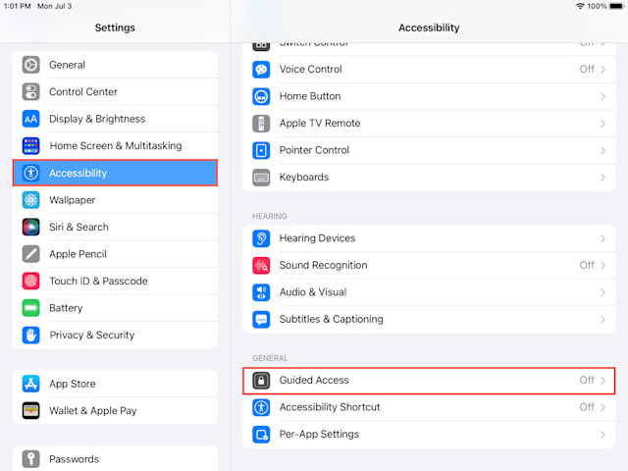The height and width of the screenshot is (471, 628).
Task: Open Apple TV Remote via its chevron
Action: (602, 124)
